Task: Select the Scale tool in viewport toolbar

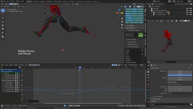Action: 3,25
